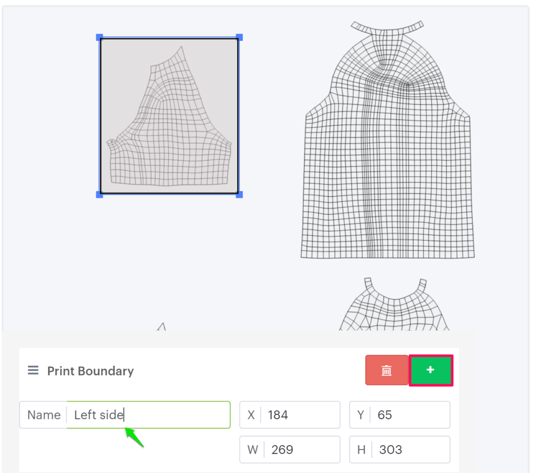Select the large back panel pattern piece
536x473 pixels.
[387, 173]
